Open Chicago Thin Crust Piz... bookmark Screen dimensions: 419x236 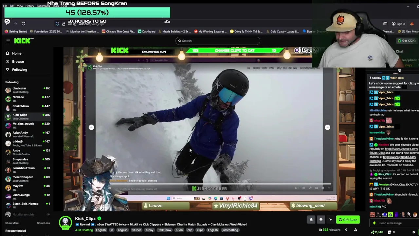tap(118, 31)
